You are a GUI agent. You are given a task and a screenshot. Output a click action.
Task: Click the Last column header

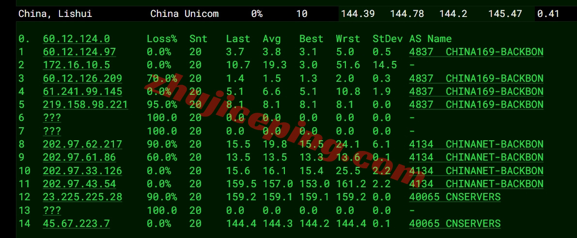click(238, 39)
